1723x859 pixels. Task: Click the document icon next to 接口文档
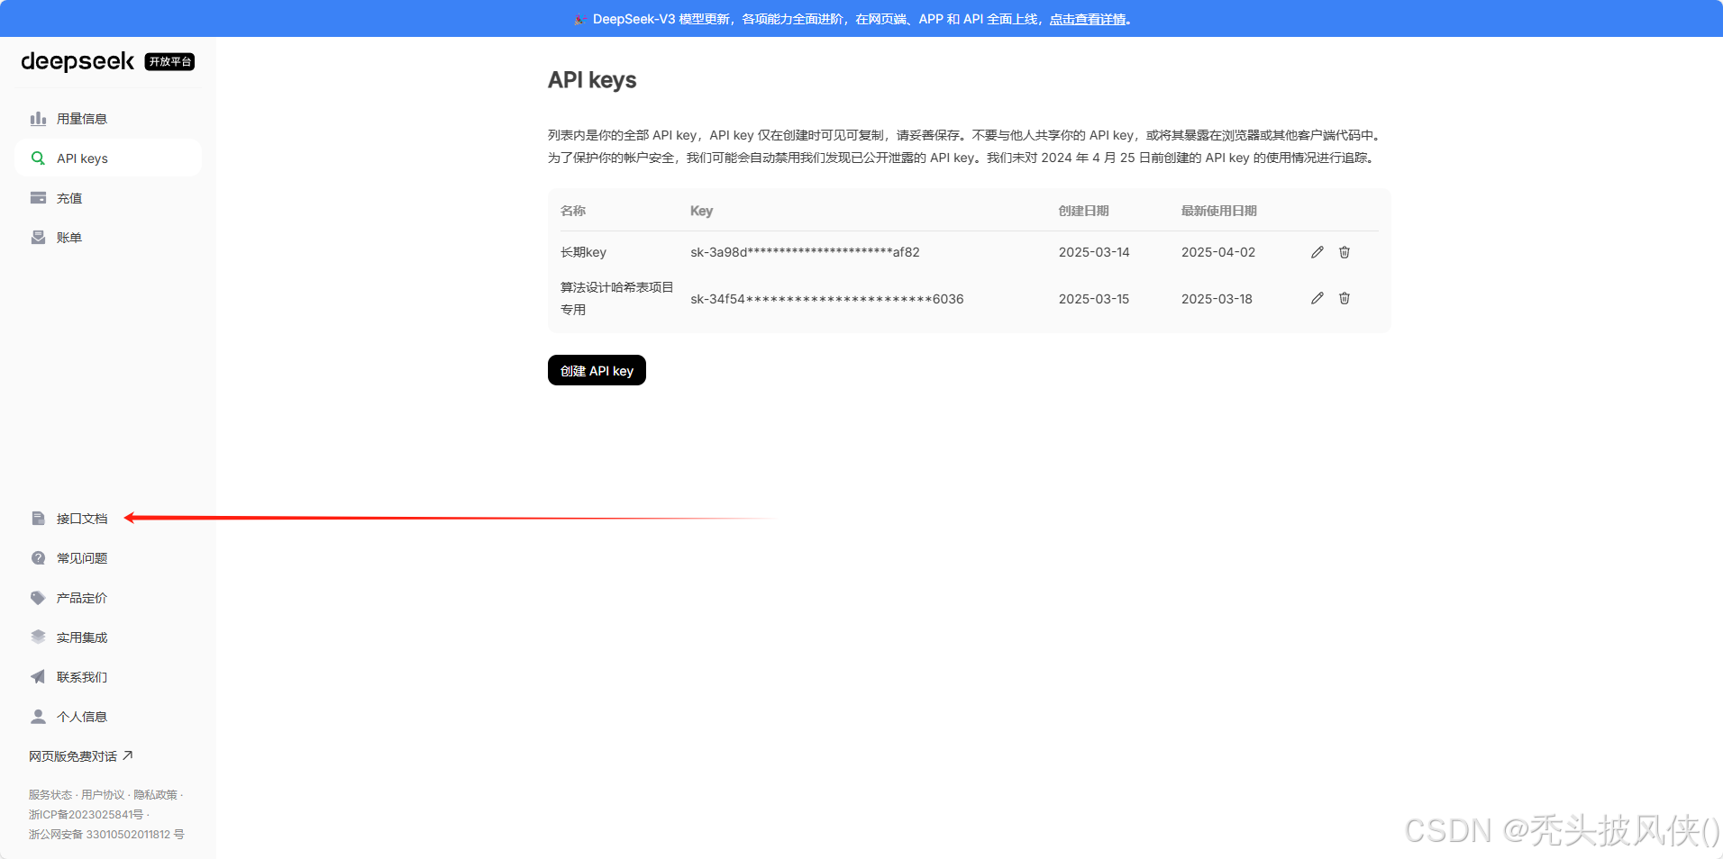click(x=38, y=519)
